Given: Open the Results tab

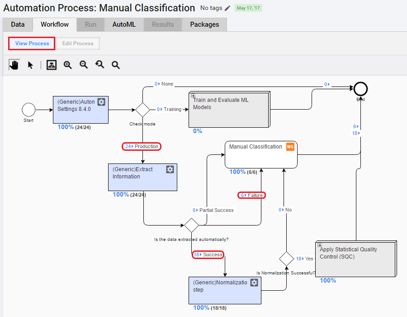Looking at the screenshot, I should [163, 24].
